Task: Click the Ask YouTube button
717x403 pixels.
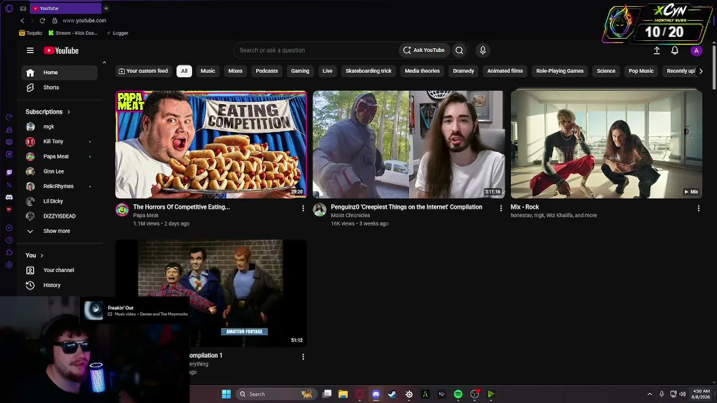Action: [x=424, y=50]
